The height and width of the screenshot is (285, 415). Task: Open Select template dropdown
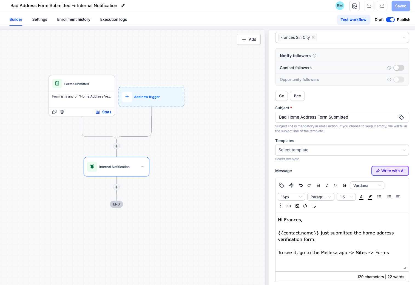(x=342, y=150)
